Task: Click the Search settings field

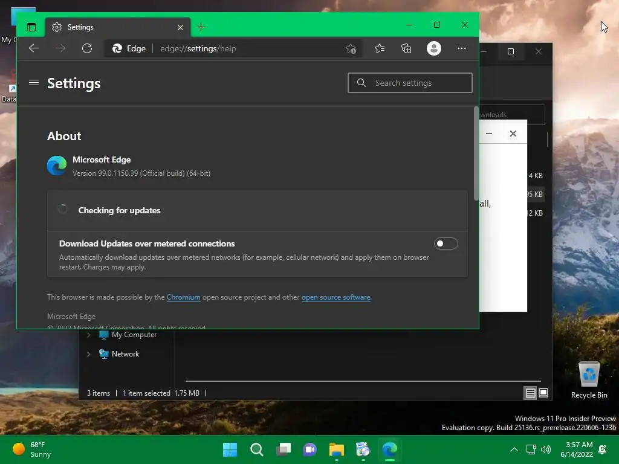Action: [x=410, y=83]
